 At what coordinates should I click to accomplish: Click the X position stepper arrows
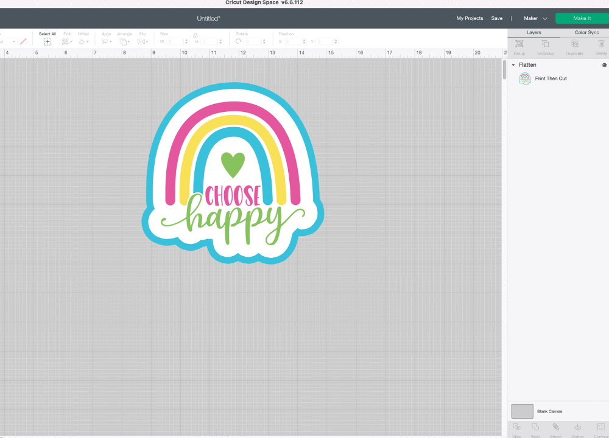tap(304, 41)
